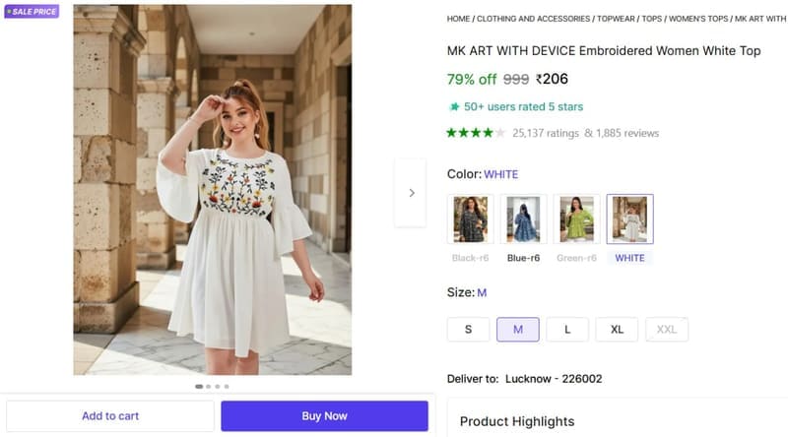788x437 pixels.
Task: Open WOMEN'S TOPS breadcrumb link
Action: click(x=698, y=19)
